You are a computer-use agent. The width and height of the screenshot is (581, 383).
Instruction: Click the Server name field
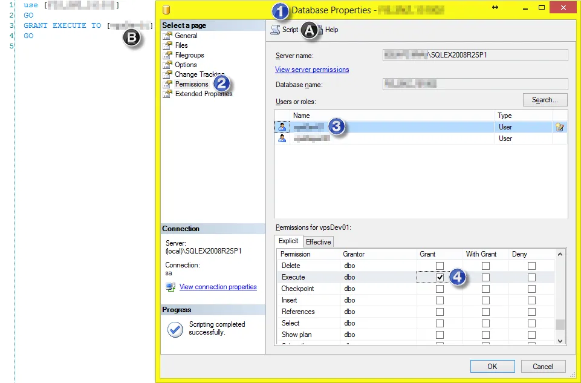tap(475, 55)
